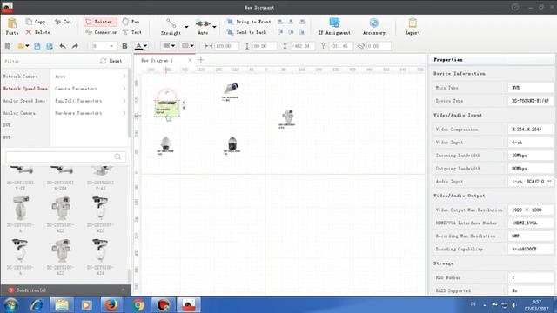Click the Y position field
The width and height of the screenshot is (557, 313).
coord(340,46)
